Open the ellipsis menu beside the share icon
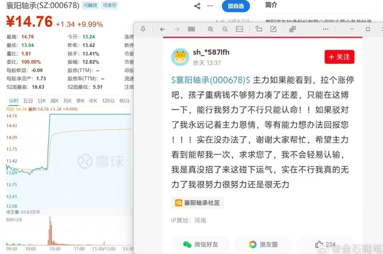 tap(210, 6)
